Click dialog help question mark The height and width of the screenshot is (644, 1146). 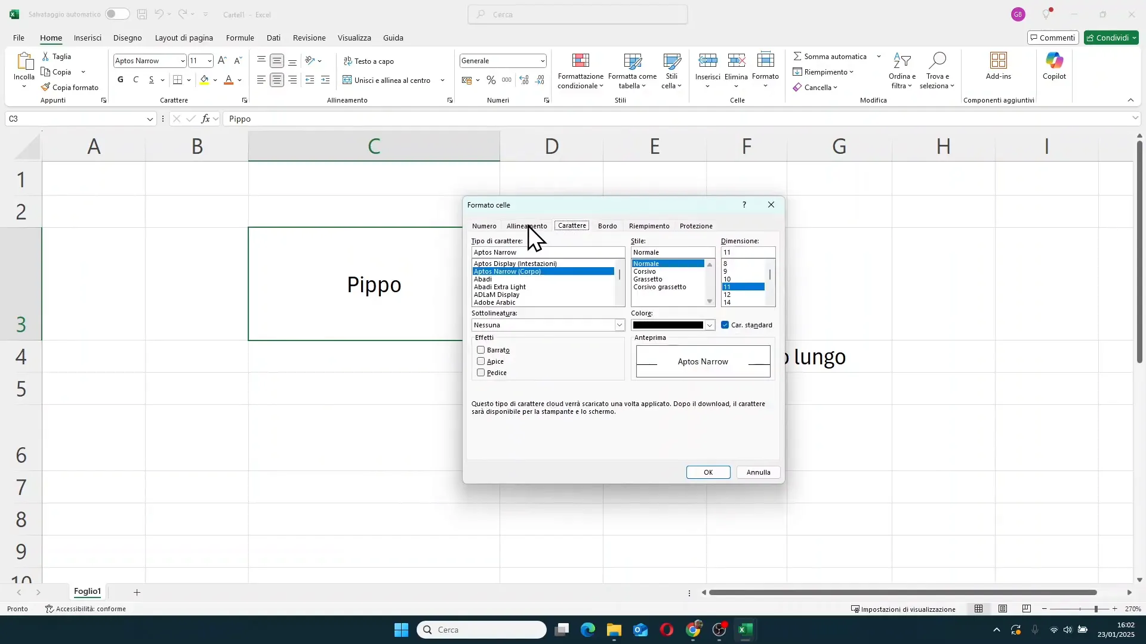[744, 205]
